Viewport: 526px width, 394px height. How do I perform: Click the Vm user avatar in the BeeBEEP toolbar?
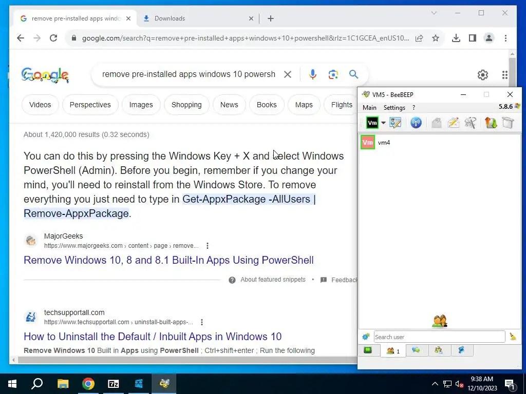click(372, 123)
